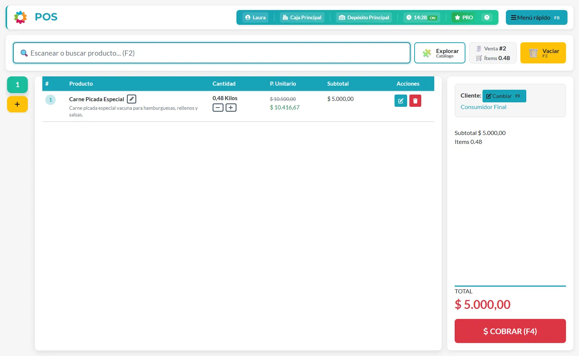Select sale tab number 1
The height and width of the screenshot is (356, 579).
coord(17,85)
